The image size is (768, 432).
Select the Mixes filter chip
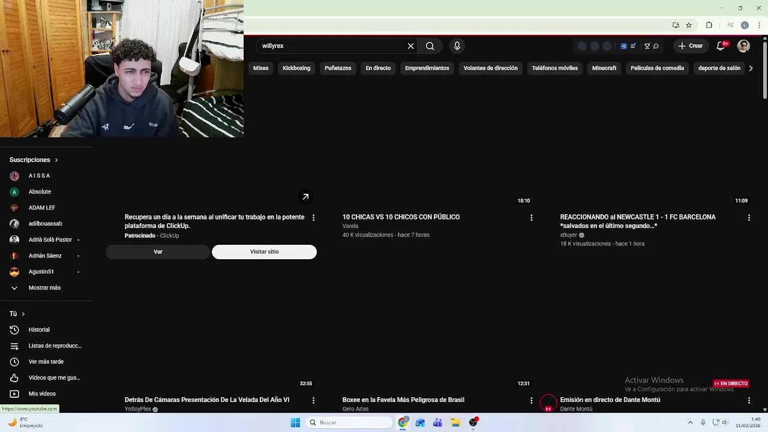261,68
